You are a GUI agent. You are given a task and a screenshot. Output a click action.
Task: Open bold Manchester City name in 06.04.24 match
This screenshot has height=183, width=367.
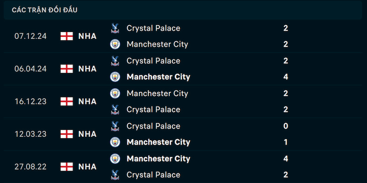[158, 77]
